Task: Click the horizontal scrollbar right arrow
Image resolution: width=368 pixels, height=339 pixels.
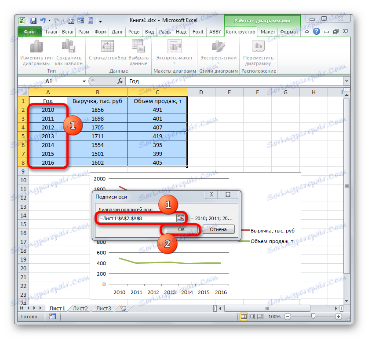Action: click(336, 308)
